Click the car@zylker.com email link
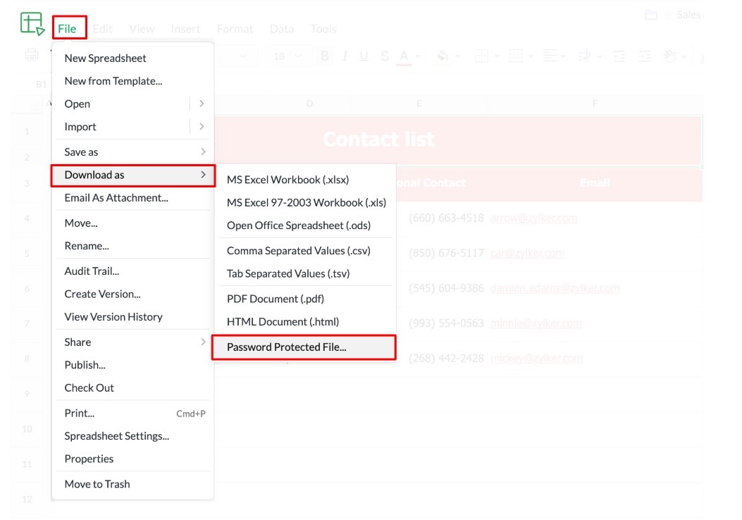This screenshot has height=520, width=742. (527, 253)
